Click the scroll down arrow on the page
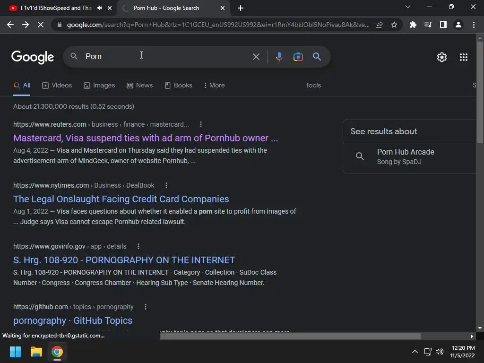Screen dimensions: 484x363 480,328
